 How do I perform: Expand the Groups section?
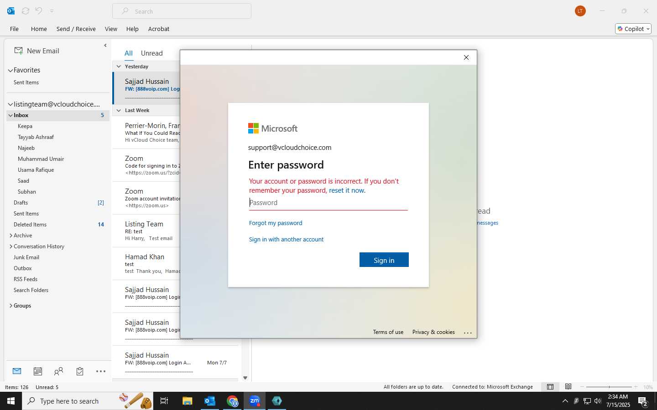[11, 306]
